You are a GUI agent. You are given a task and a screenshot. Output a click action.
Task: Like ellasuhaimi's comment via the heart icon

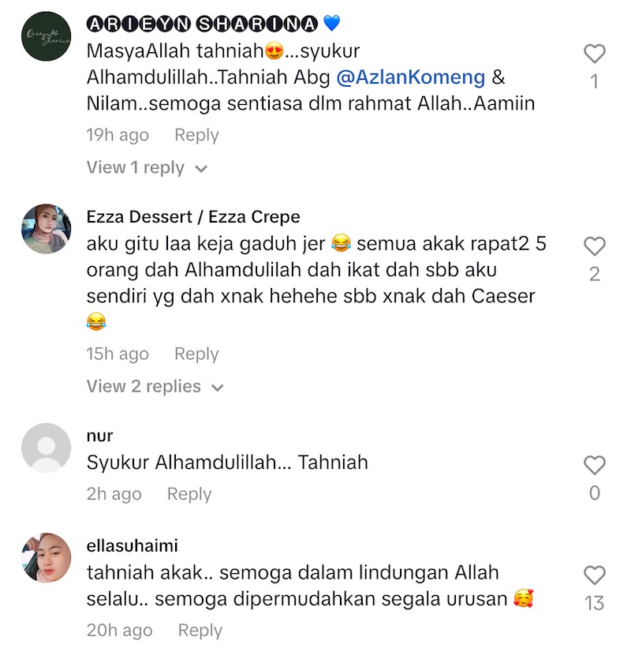(x=594, y=575)
